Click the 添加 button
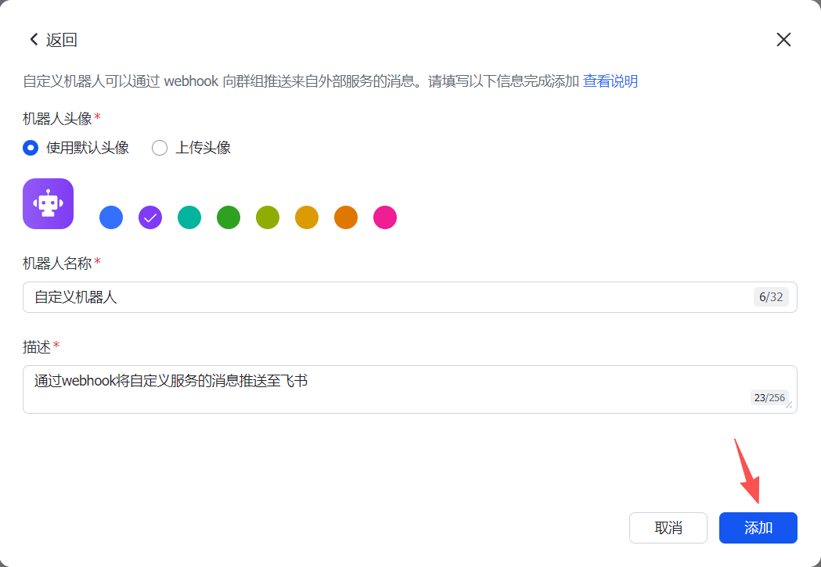Viewport: 821px width, 567px height. click(758, 528)
